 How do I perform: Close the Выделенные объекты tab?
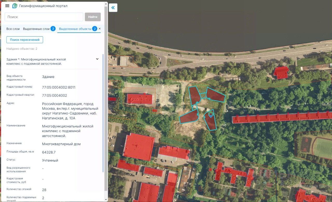(100, 29)
